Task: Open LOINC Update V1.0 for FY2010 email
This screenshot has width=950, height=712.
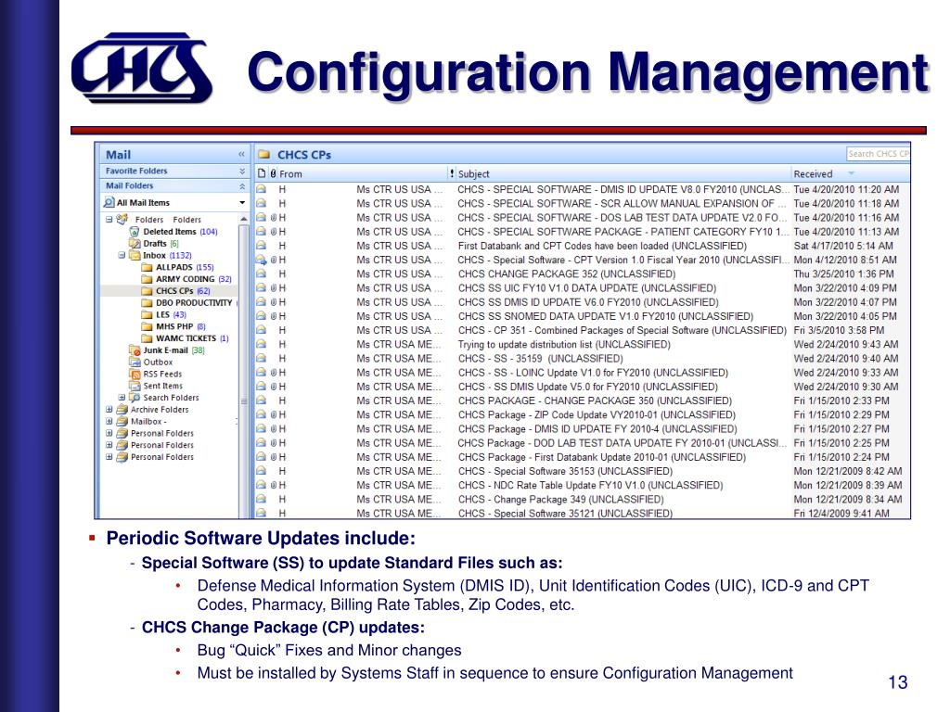Action: pyautogui.click(x=583, y=373)
